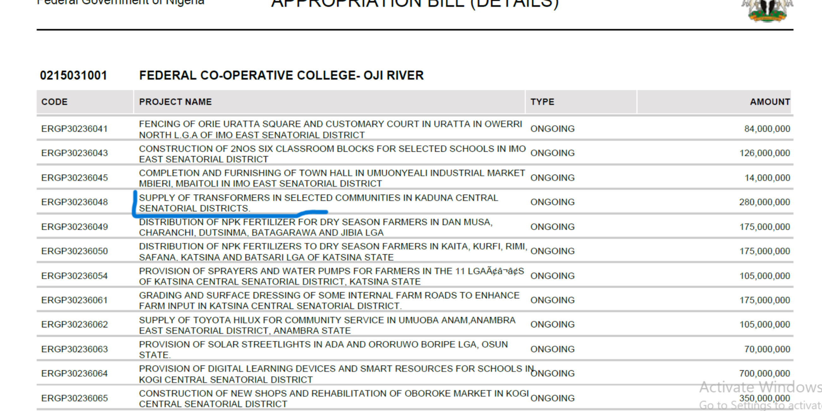Select the code ERGP30236041

tap(75, 129)
